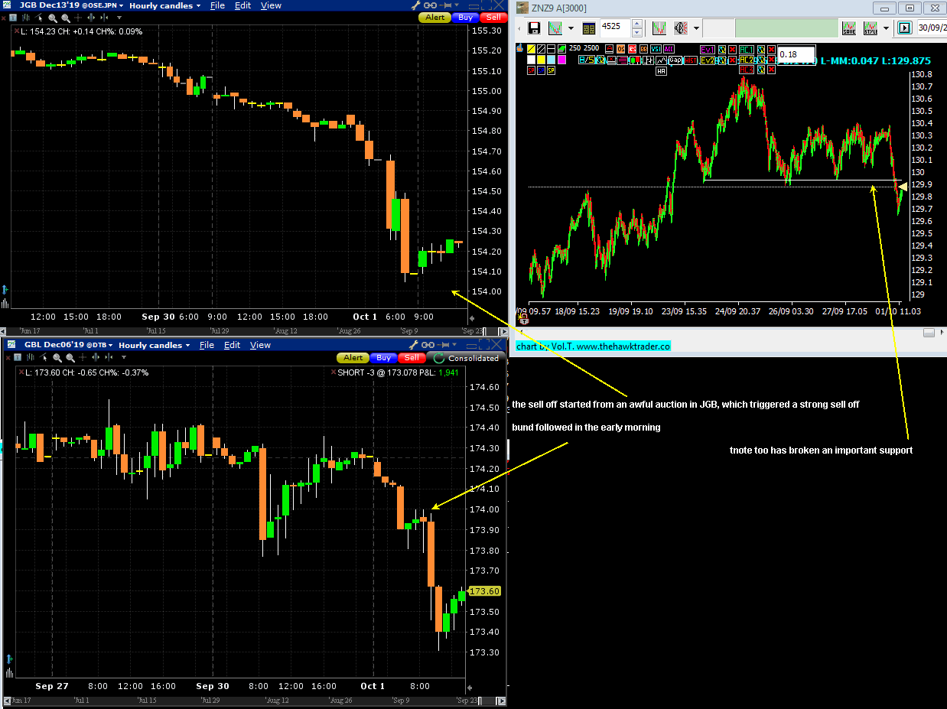Open the GBL Dec06'19 contract dropdown
Image resolution: width=947 pixels, height=709 pixels.
click(x=111, y=345)
